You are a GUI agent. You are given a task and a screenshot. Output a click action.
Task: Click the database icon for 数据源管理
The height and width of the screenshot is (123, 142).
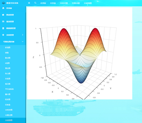point(3,28)
